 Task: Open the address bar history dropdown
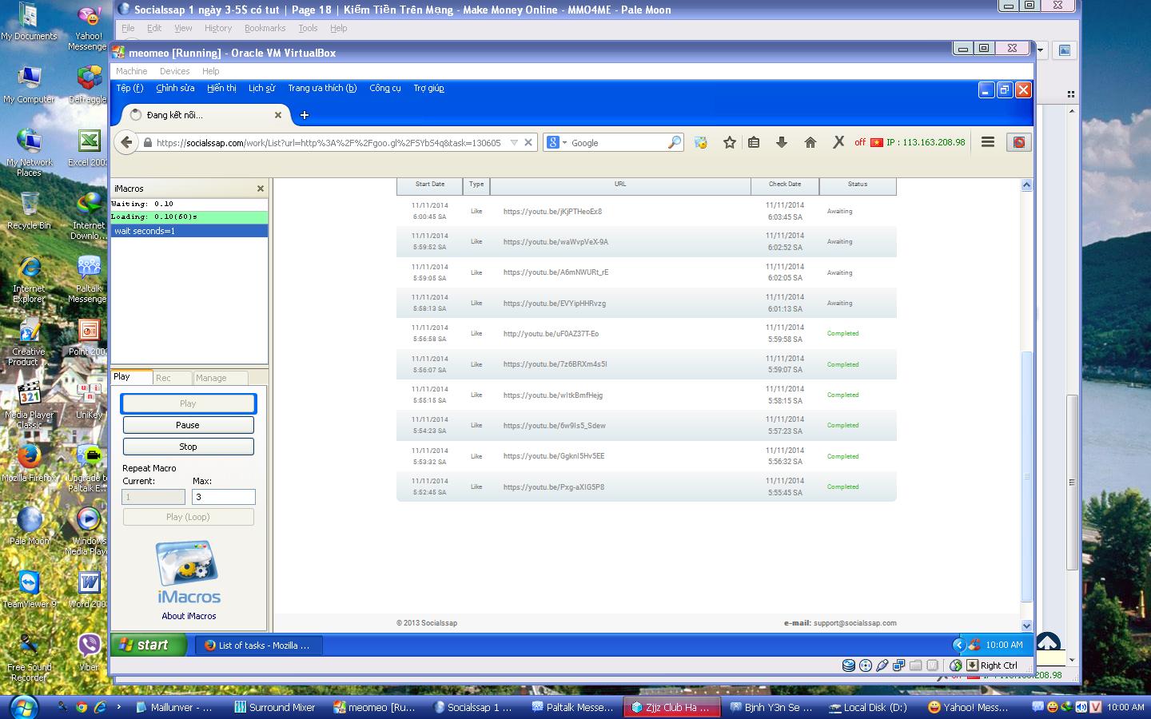514,143
